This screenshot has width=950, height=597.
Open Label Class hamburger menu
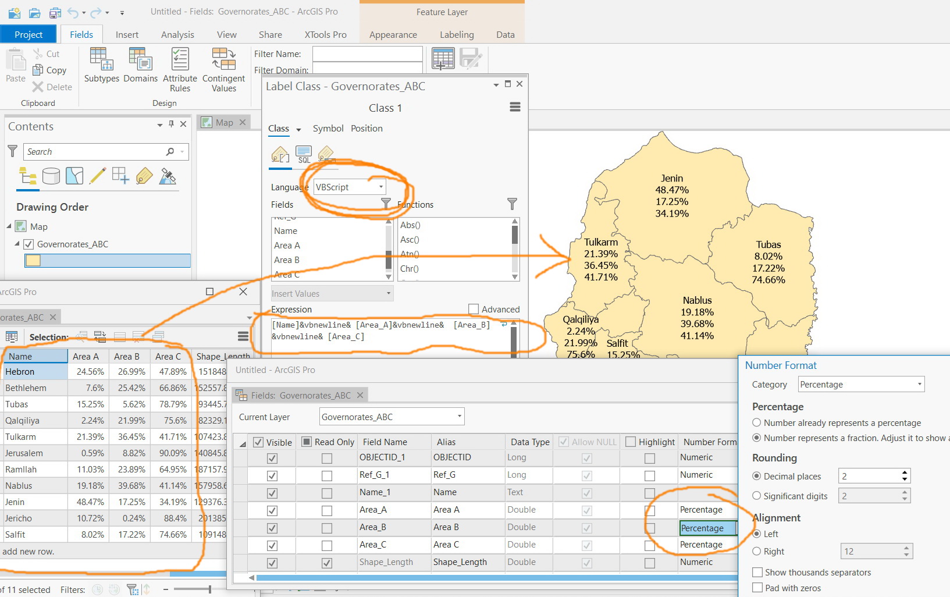coord(515,107)
